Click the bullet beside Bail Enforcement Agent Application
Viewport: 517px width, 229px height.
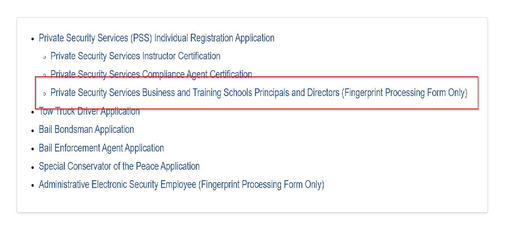click(x=33, y=149)
